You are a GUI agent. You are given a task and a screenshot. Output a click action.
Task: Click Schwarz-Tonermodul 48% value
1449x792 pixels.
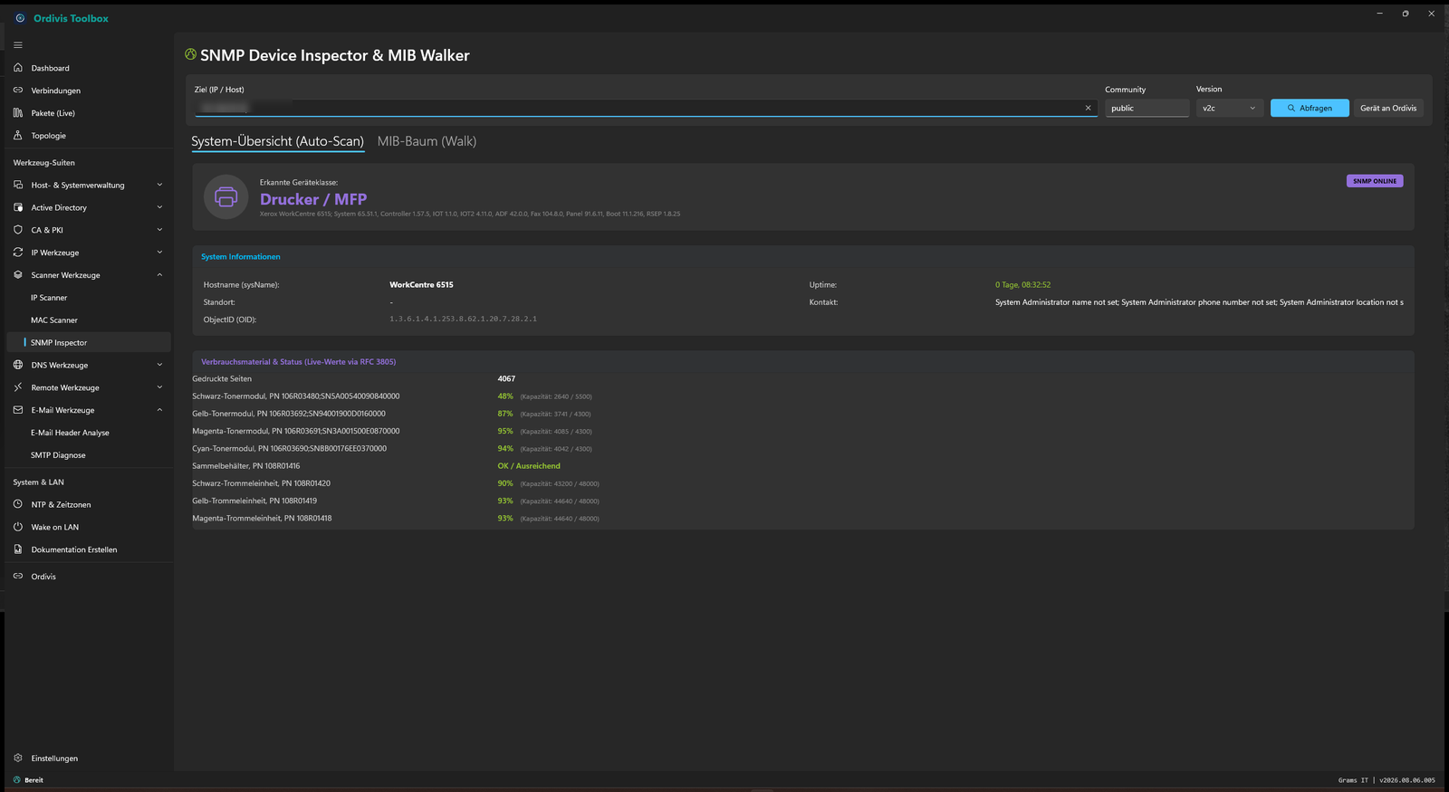click(x=505, y=396)
